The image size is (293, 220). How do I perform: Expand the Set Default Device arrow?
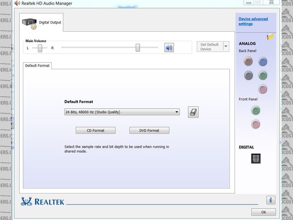226,46
